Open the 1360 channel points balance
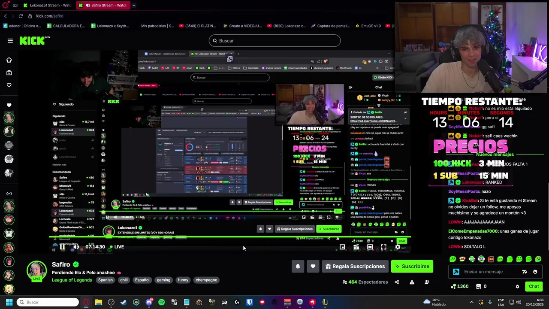Image resolution: width=549 pixels, height=309 pixels. (x=460, y=286)
